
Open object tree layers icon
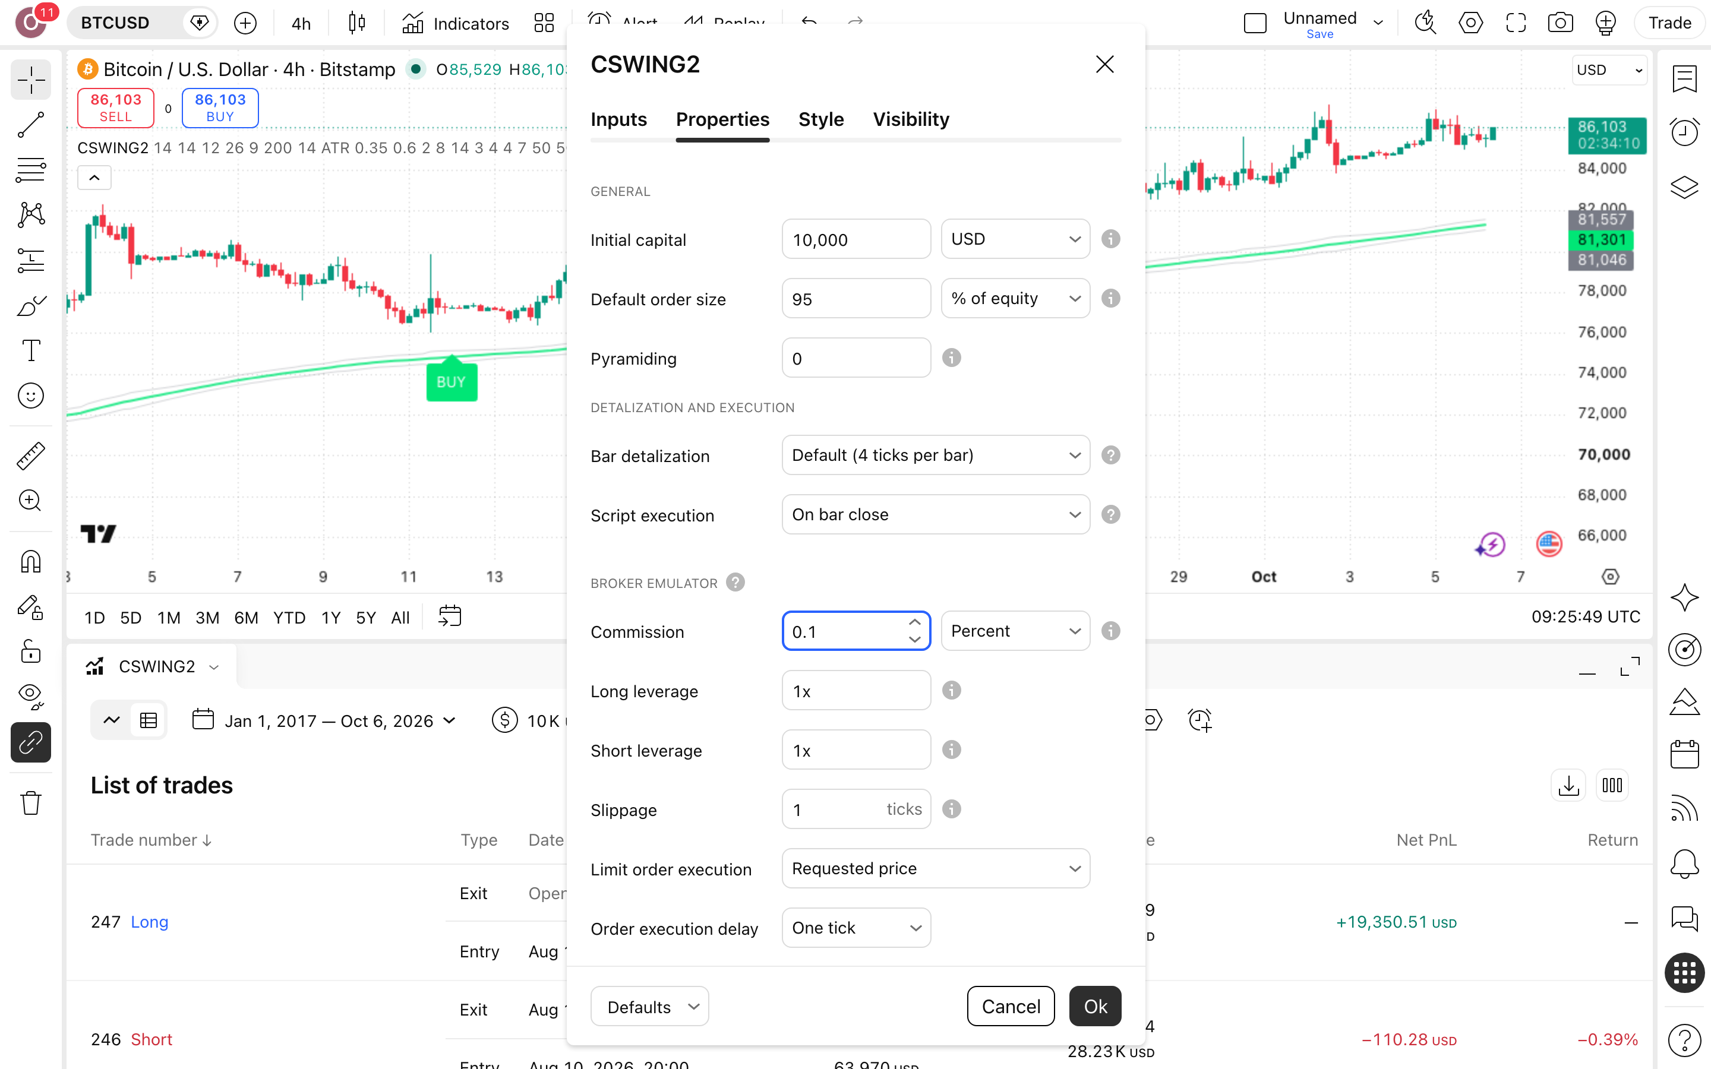[x=1685, y=187]
